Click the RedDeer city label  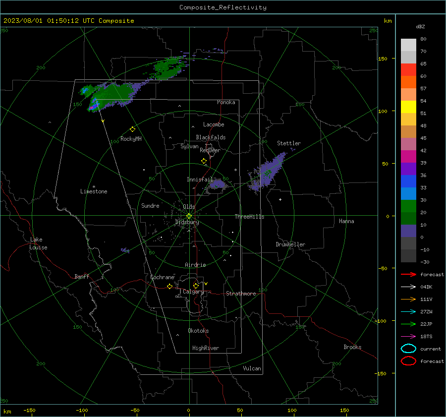[210, 150]
